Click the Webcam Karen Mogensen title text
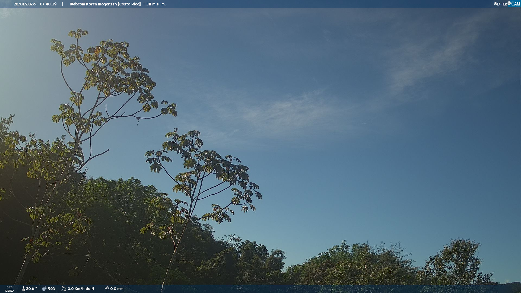The height and width of the screenshot is (293, 521). [x=93, y=4]
